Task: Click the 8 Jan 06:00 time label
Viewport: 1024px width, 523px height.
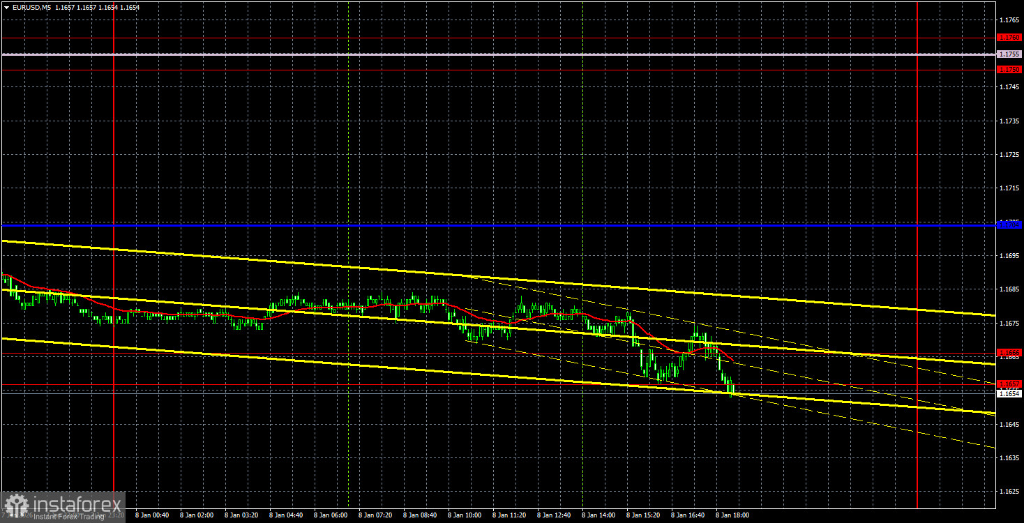Action: (x=331, y=515)
